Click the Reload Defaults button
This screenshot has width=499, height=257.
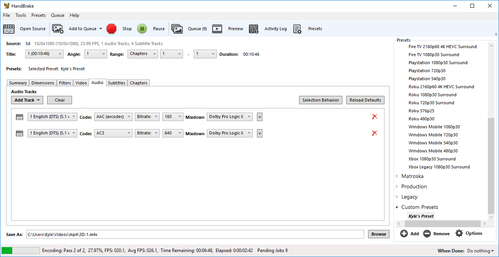[365, 100]
